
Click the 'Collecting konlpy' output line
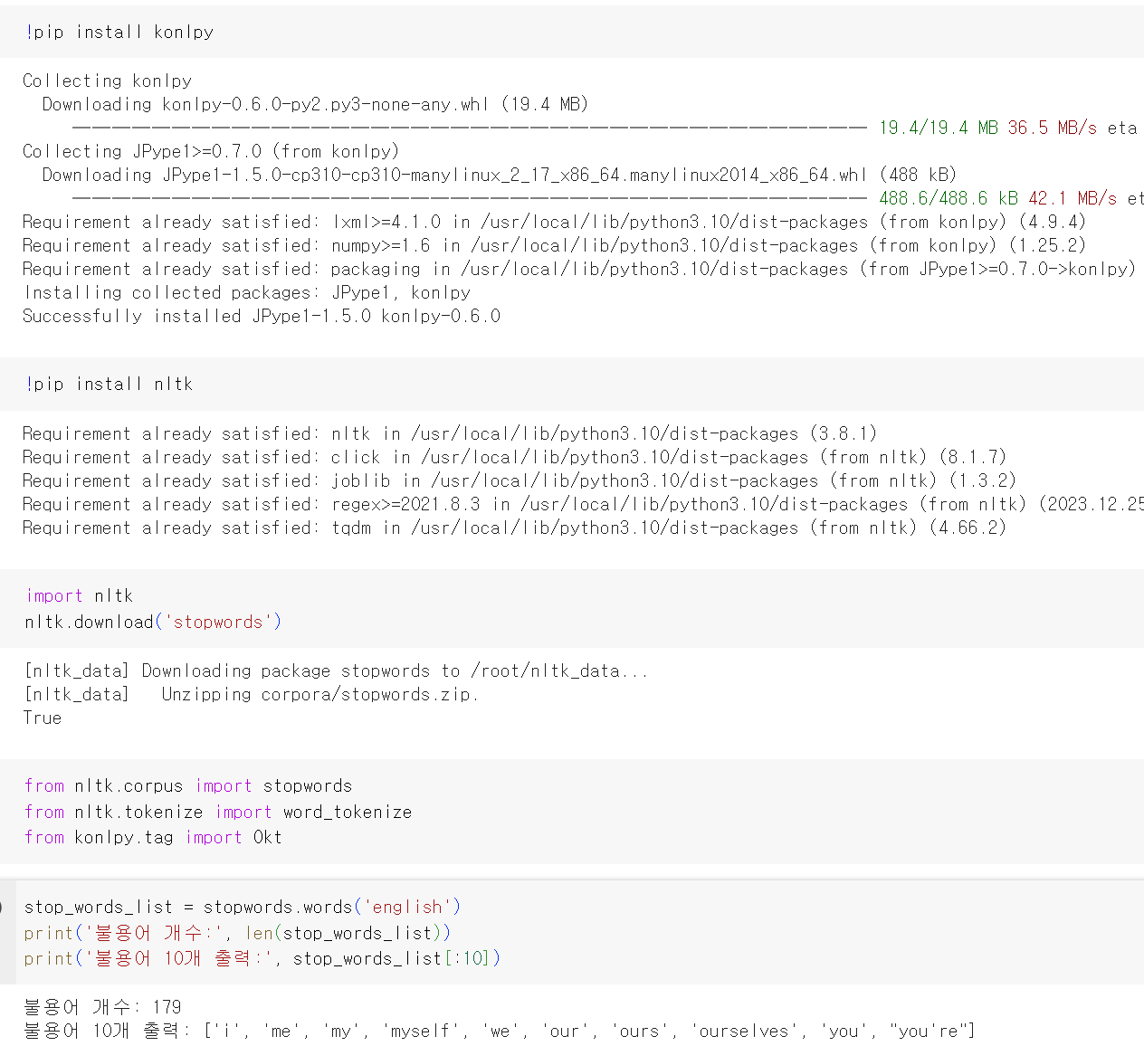click(107, 81)
